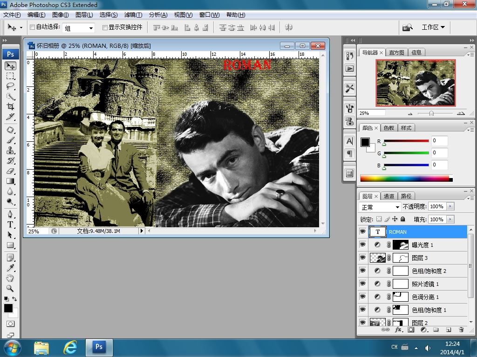The width and height of the screenshot is (477, 357).
Task: Click the color spectrum ramp bar
Action: pos(406,178)
